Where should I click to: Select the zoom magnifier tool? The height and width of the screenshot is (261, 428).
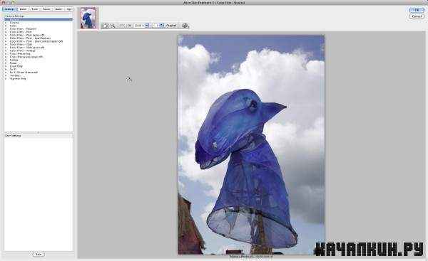113,26
